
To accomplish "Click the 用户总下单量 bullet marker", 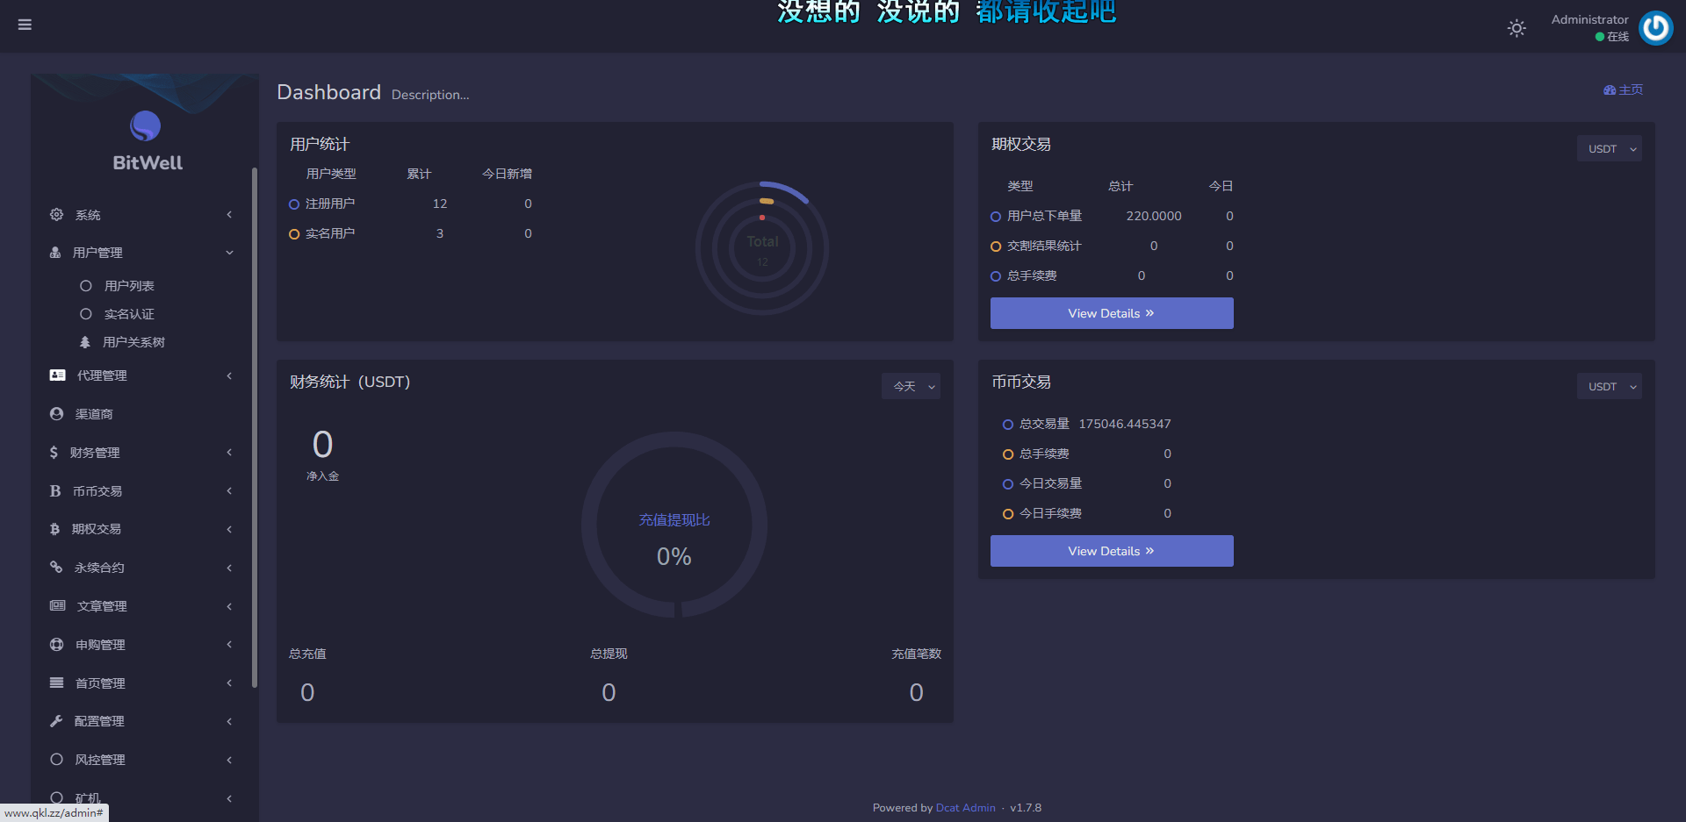I will pyautogui.click(x=995, y=216).
